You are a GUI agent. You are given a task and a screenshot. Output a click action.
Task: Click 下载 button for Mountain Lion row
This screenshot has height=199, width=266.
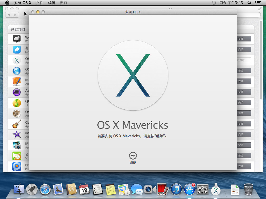pos(244,113)
